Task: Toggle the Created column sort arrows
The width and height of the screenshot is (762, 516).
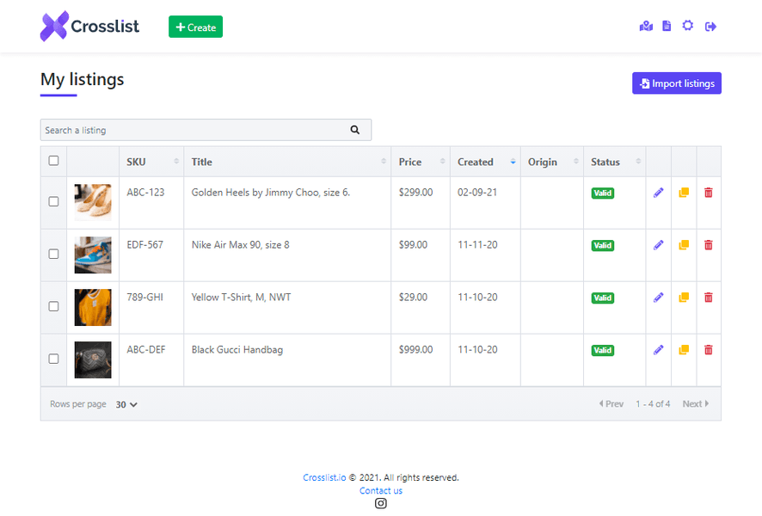Action: click(512, 162)
